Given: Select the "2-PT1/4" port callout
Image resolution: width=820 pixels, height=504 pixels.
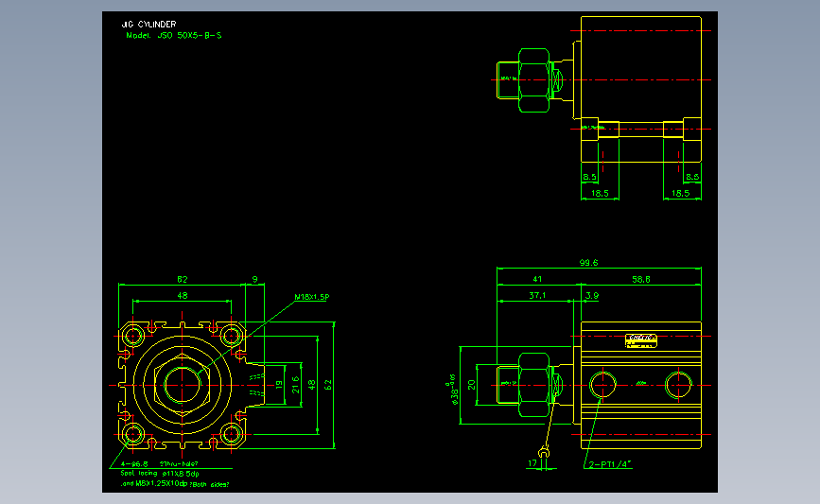Looking at the screenshot, I should coord(610,464).
